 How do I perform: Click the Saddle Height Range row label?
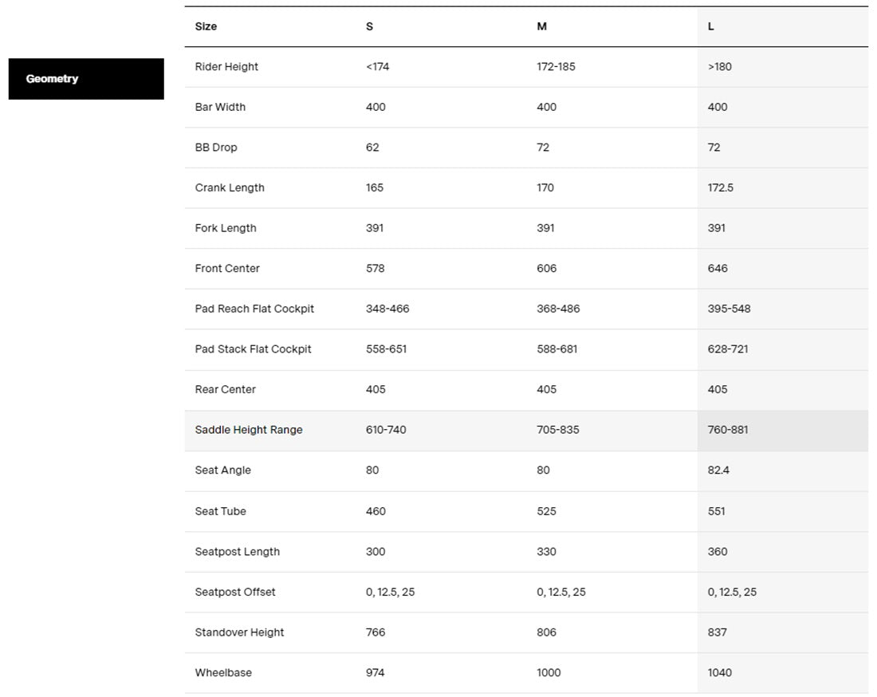click(249, 430)
